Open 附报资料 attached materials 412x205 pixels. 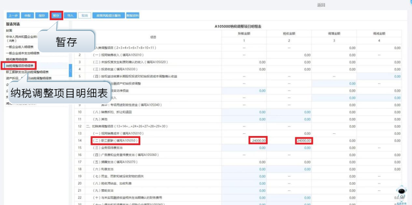[x=133, y=16]
